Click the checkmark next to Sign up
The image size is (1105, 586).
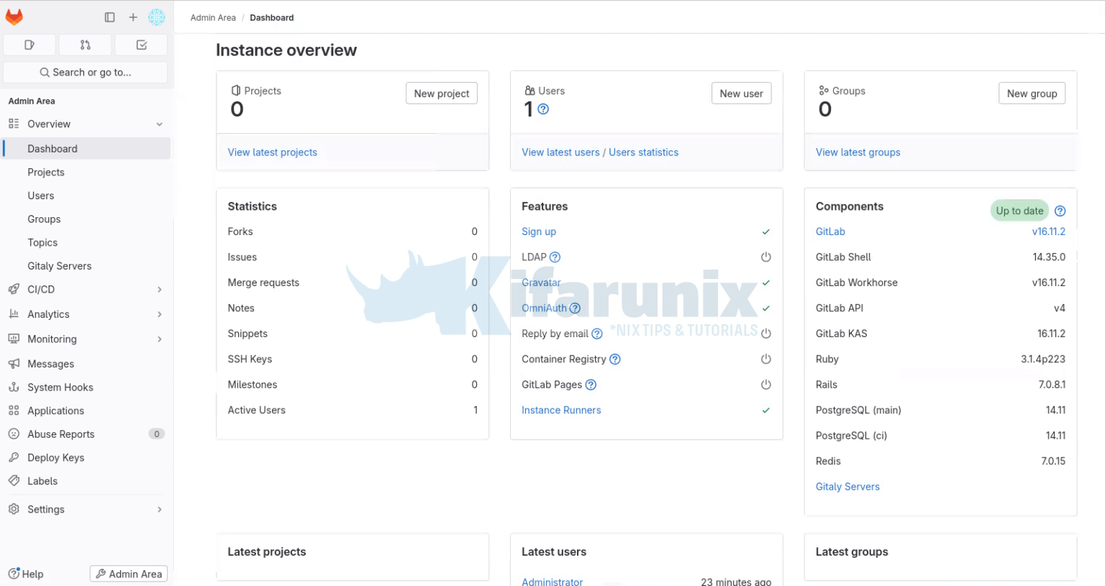pyautogui.click(x=766, y=232)
